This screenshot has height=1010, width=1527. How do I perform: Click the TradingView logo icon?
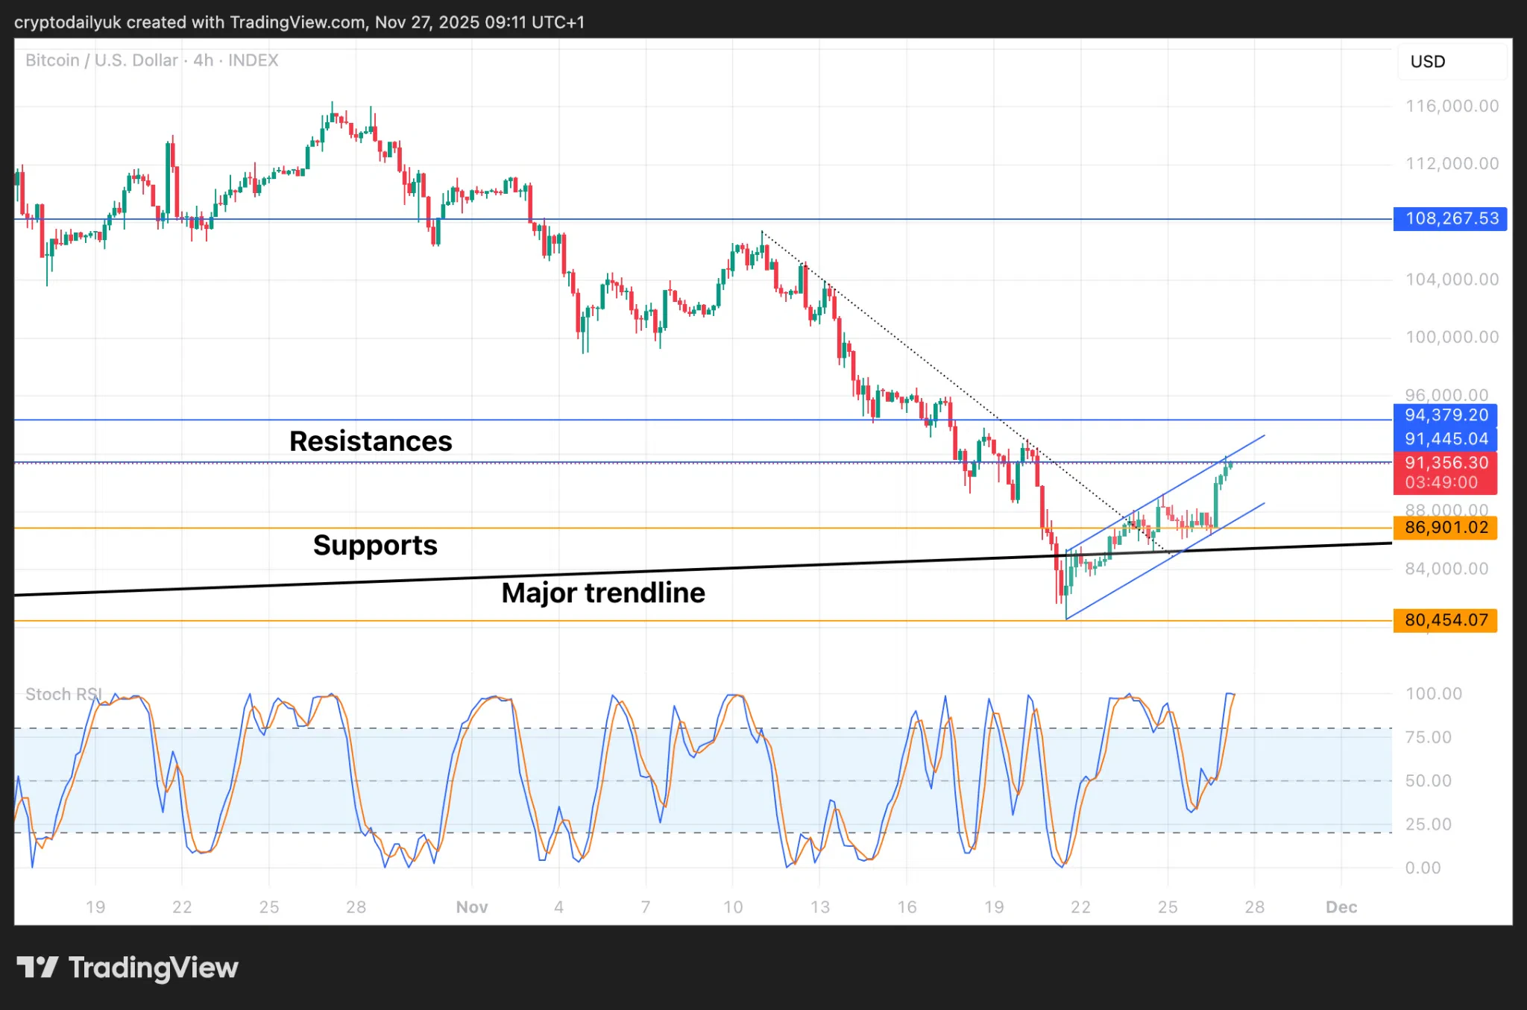pos(37,967)
